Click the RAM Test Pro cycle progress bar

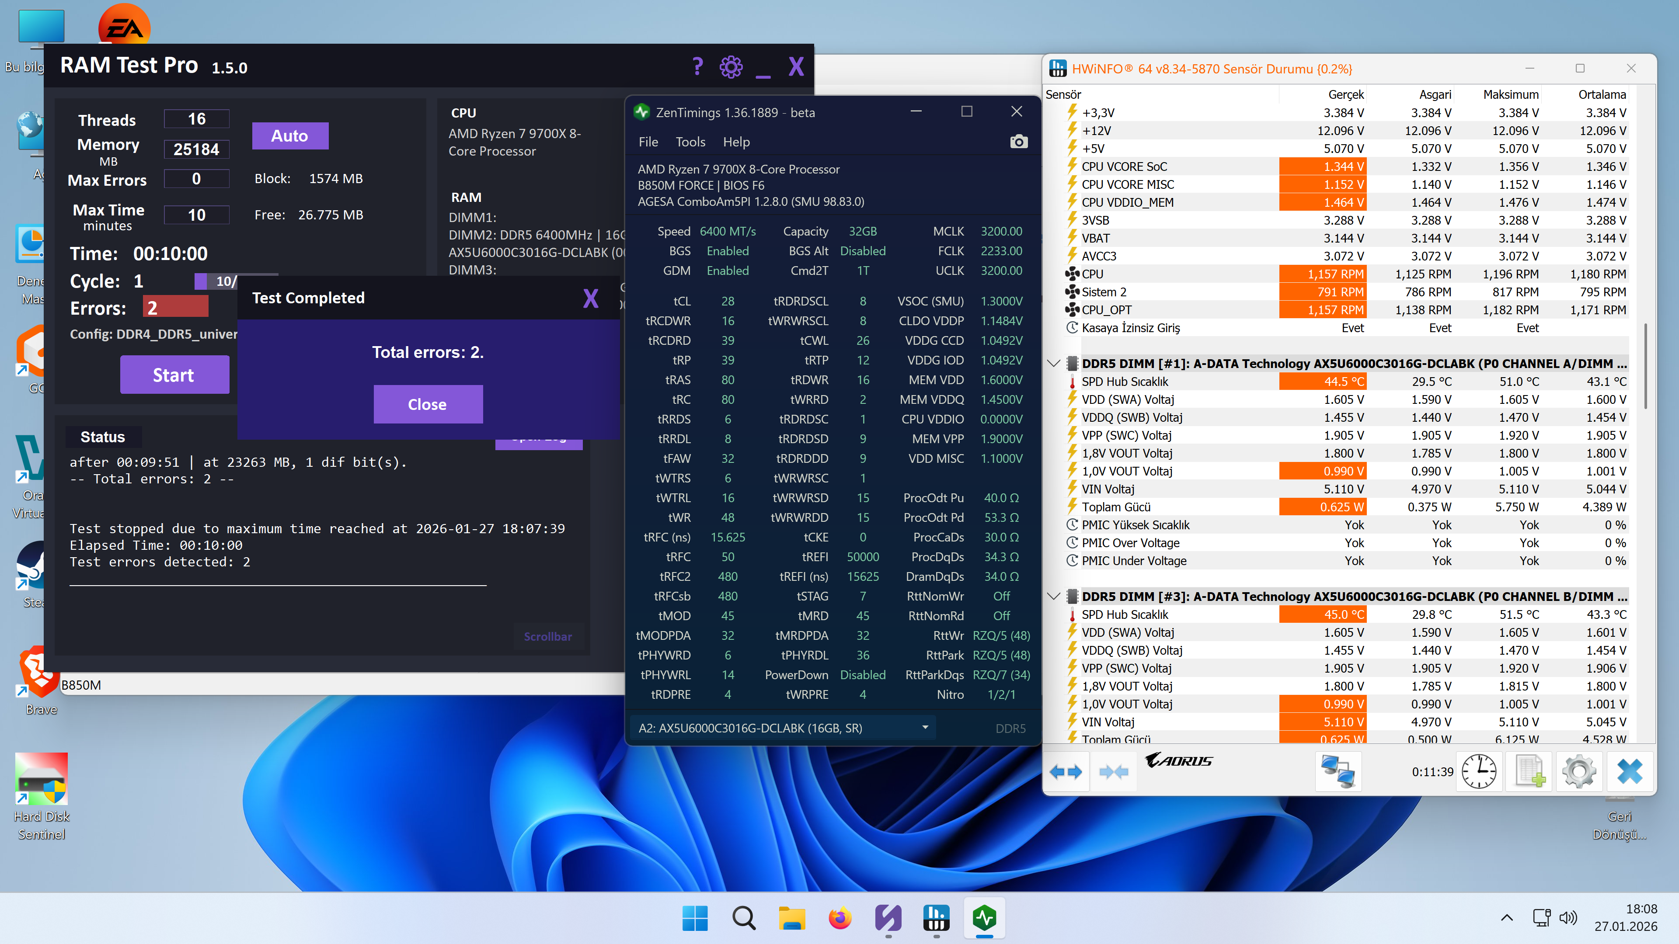pyautogui.click(x=236, y=281)
